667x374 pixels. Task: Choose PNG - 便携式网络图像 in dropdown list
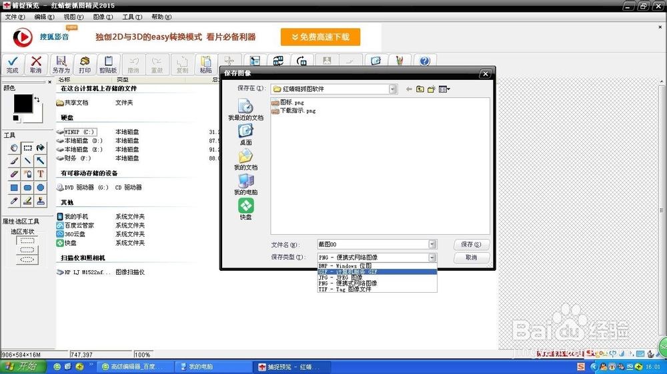[x=377, y=283]
